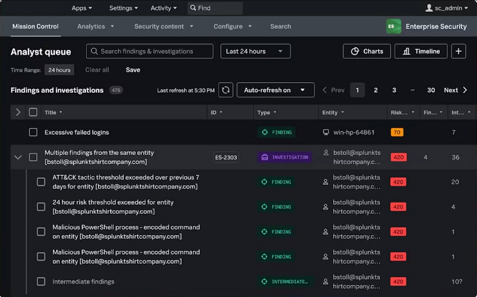Viewport: 477px width, 297px height.
Task: Jump to page 30 of results
Action: [x=431, y=90]
